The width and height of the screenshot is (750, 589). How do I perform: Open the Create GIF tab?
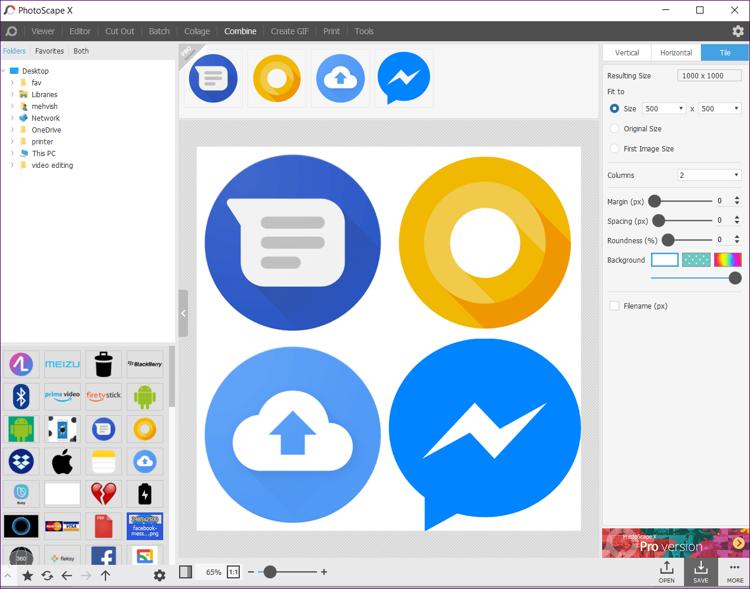[x=290, y=31]
